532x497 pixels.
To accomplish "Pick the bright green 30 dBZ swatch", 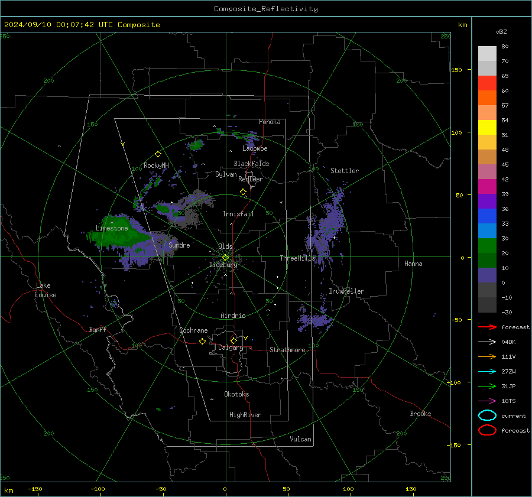I will 487,246.
